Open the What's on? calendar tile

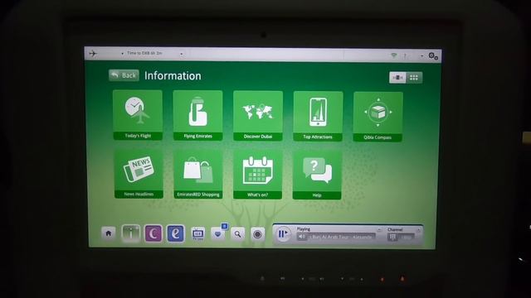(x=258, y=175)
